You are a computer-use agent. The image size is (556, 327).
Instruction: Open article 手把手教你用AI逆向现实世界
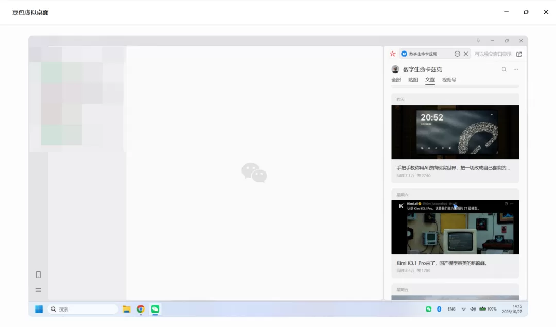click(453, 168)
